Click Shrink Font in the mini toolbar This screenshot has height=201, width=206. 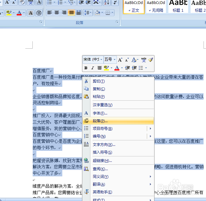pyautogui.click(x=127, y=60)
